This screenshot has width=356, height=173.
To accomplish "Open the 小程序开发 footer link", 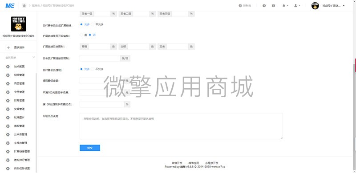I will click(212, 163).
